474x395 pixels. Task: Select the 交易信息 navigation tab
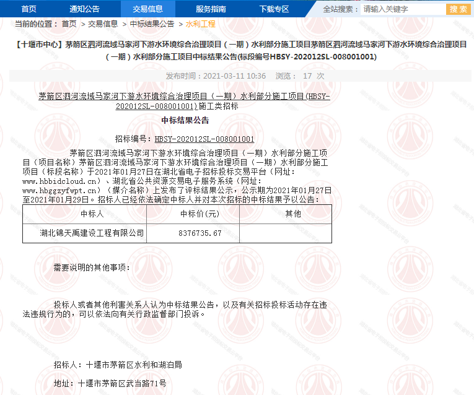click(147, 9)
